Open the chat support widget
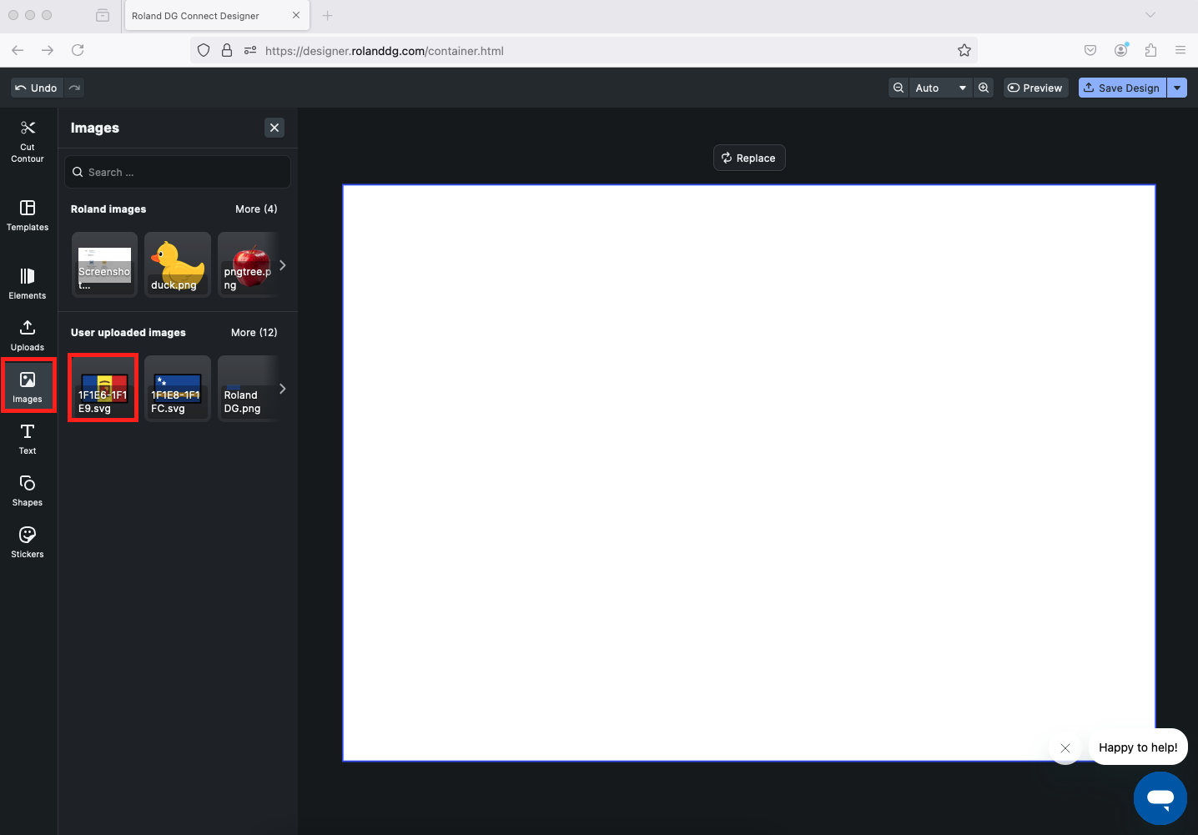Viewport: 1198px width, 835px height. pos(1160,798)
